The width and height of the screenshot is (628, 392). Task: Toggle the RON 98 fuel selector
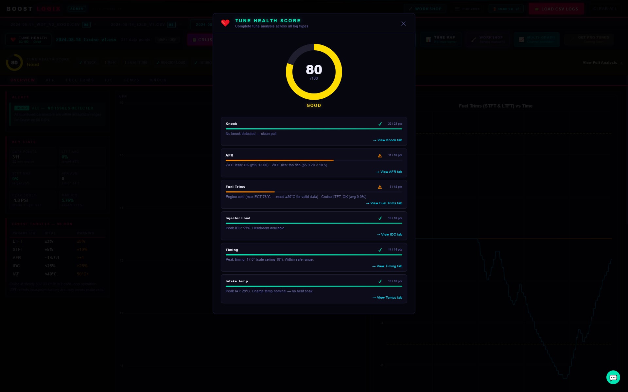pos(506,9)
